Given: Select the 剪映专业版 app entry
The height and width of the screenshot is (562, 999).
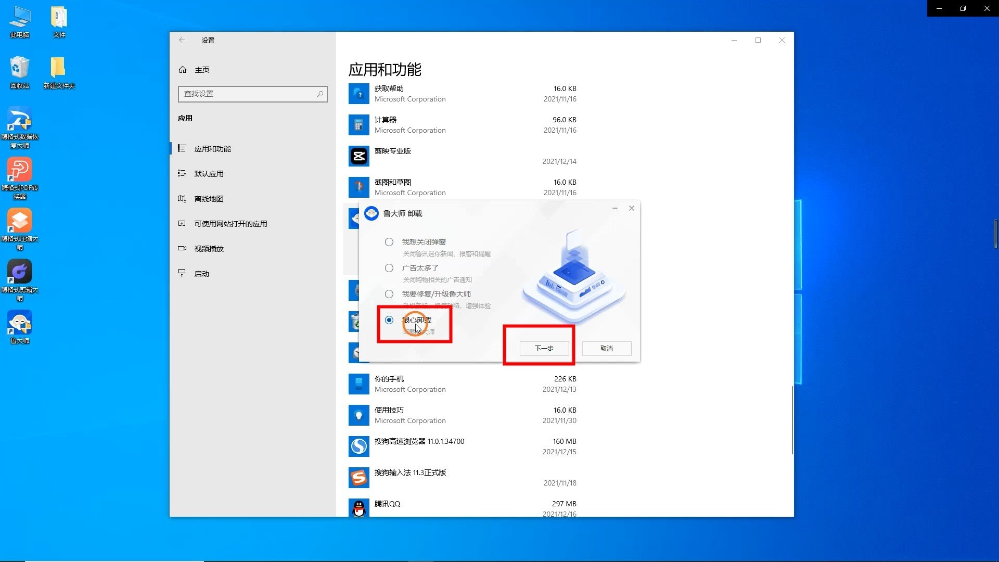Looking at the screenshot, I should 463,156.
